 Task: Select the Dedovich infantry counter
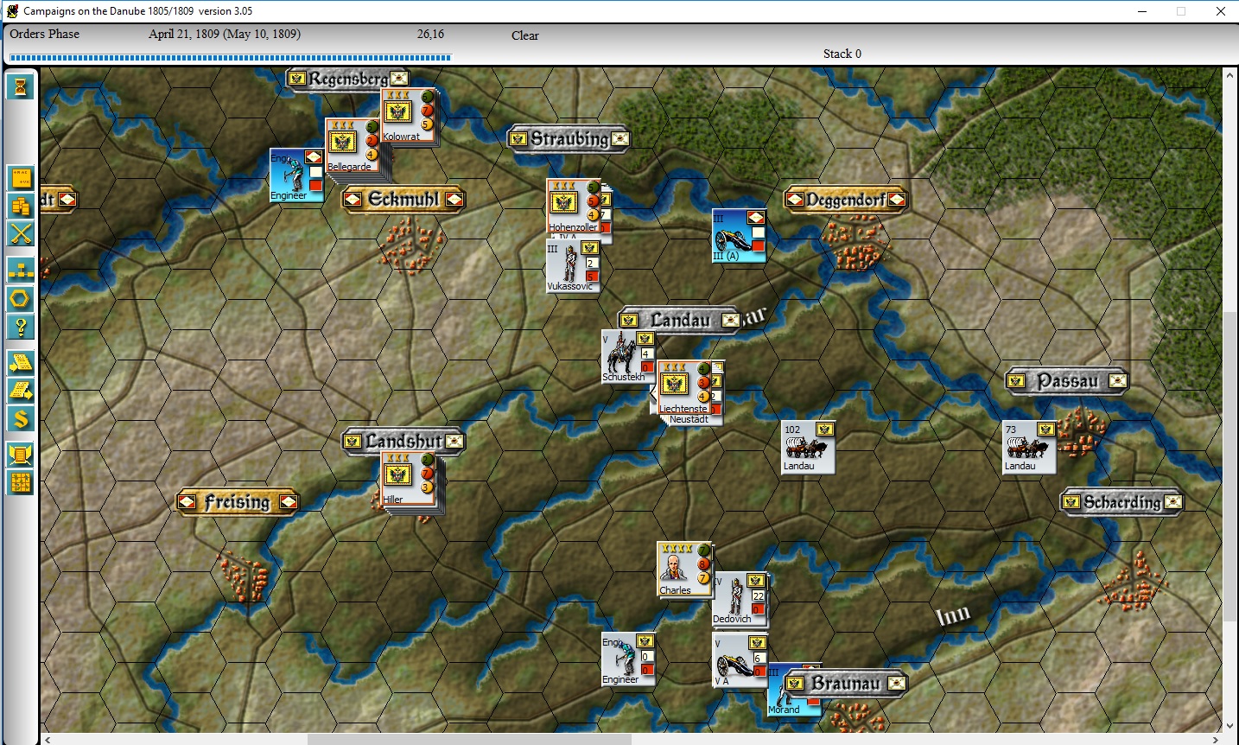coord(739,598)
